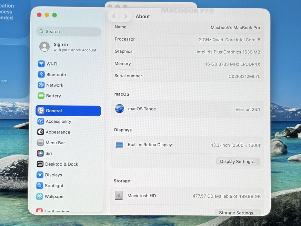
Task: Click the Spotlight magnifier icon in sidebar
Action: tap(40, 185)
